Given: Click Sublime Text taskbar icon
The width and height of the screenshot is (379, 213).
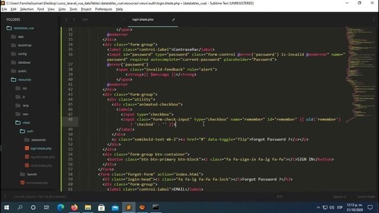Looking at the screenshot, I should click(129, 207).
